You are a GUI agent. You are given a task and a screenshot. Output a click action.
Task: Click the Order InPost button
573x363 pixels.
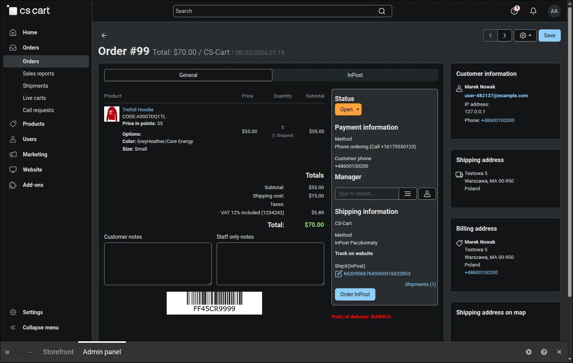point(355,294)
